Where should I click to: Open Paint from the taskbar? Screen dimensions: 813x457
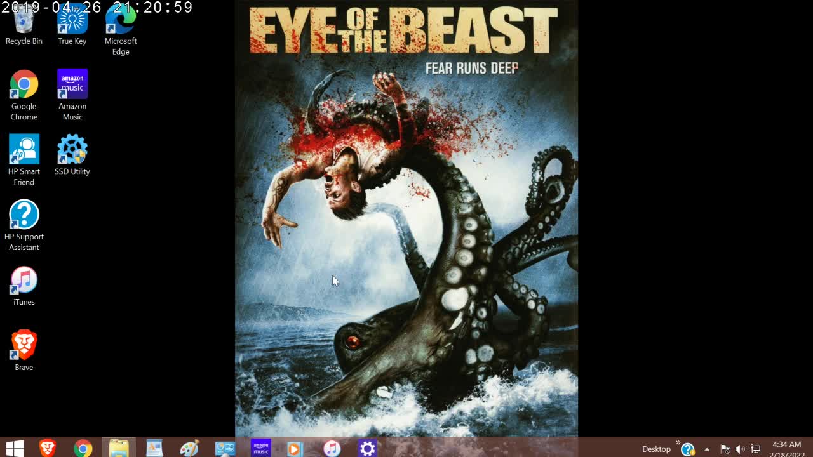[x=190, y=448]
